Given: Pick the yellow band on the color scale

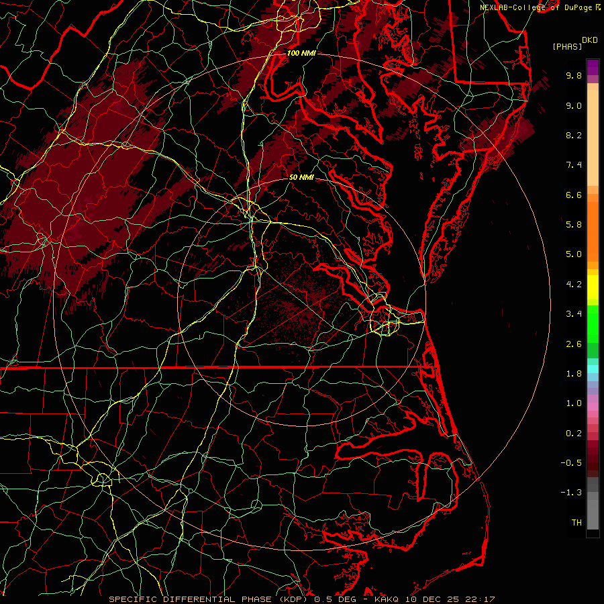Looking at the screenshot, I should [593, 287].
